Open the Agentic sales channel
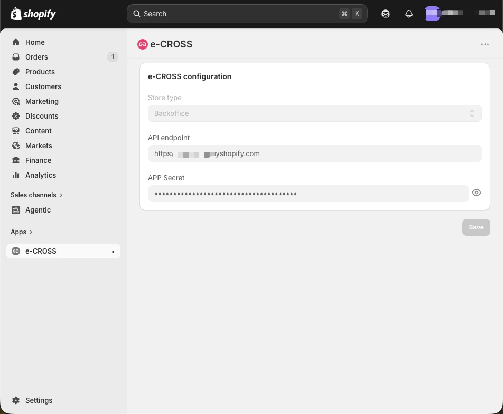The height and width of the screenshot is (414, 503). pos(63,210)
